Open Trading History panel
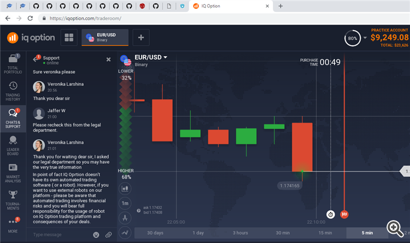 pos(13,91)
